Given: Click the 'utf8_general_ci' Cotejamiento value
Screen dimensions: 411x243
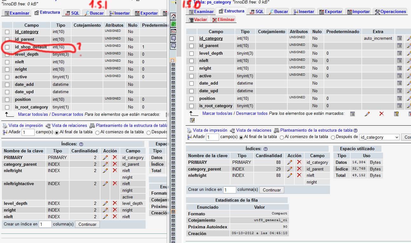Looking at the screenshot, I should tap(271, 220).
